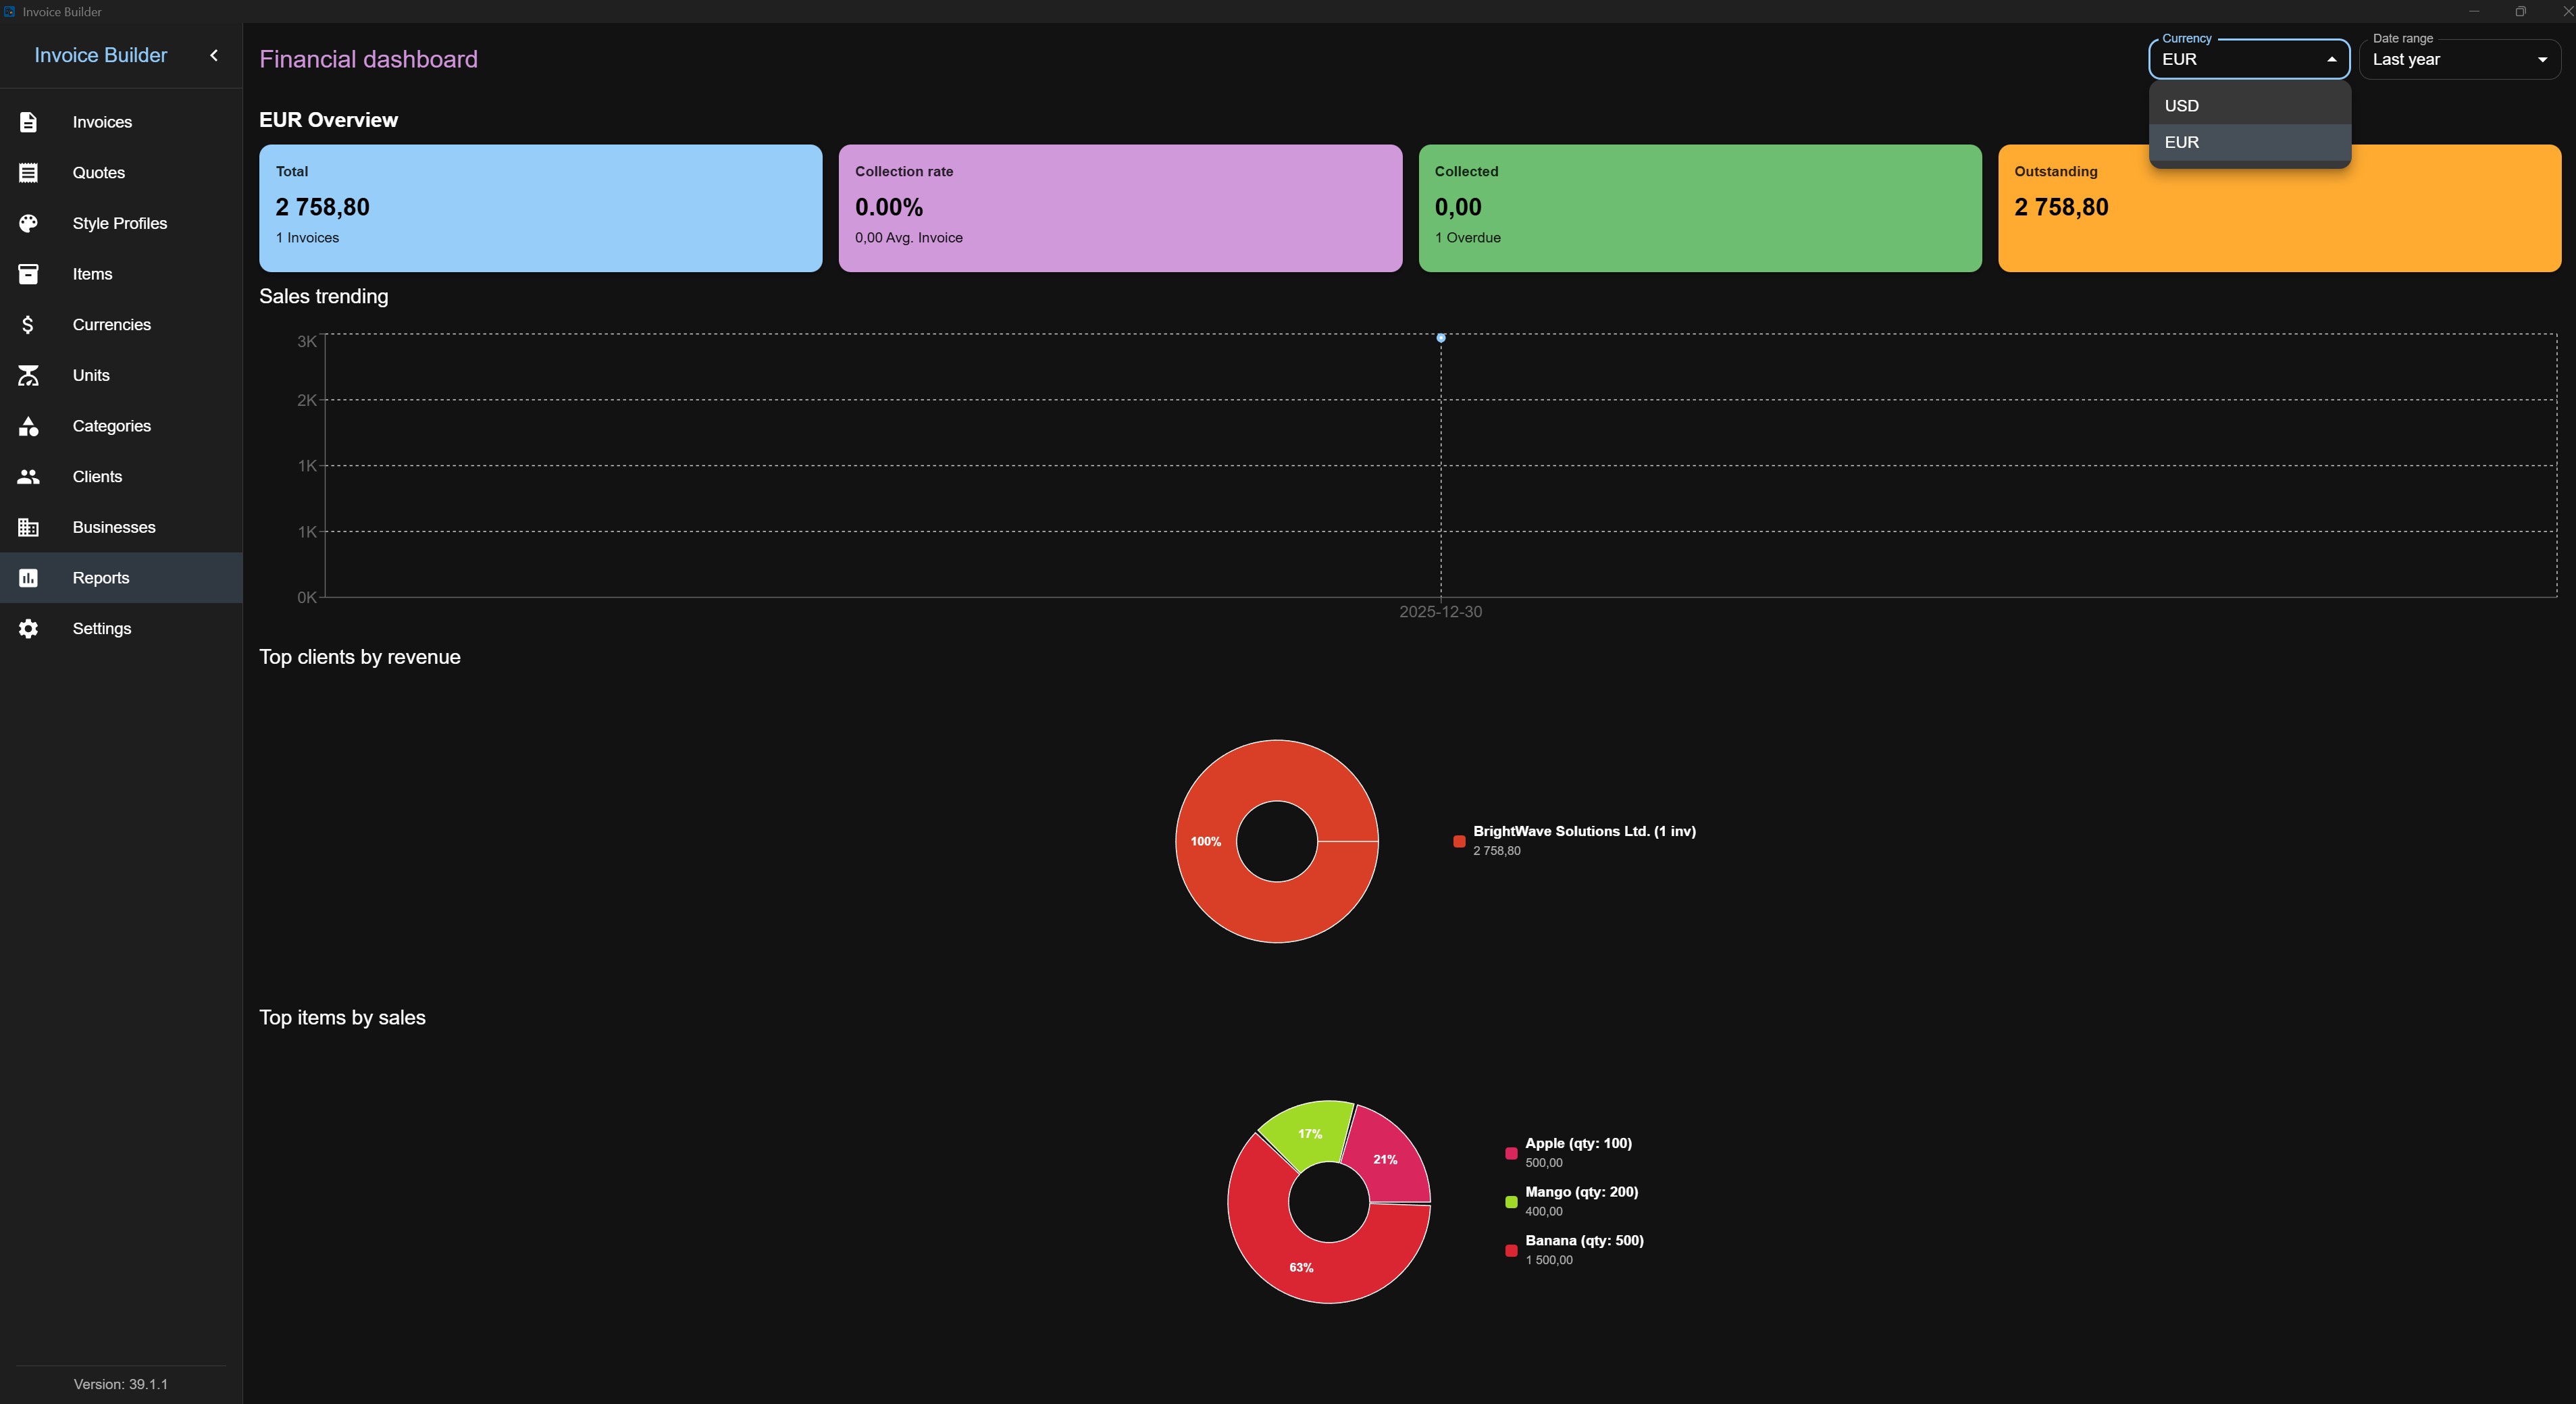The image size is (2576, 1404).
Task: Choose EUR from the currency list
Action: (2249, 142)
